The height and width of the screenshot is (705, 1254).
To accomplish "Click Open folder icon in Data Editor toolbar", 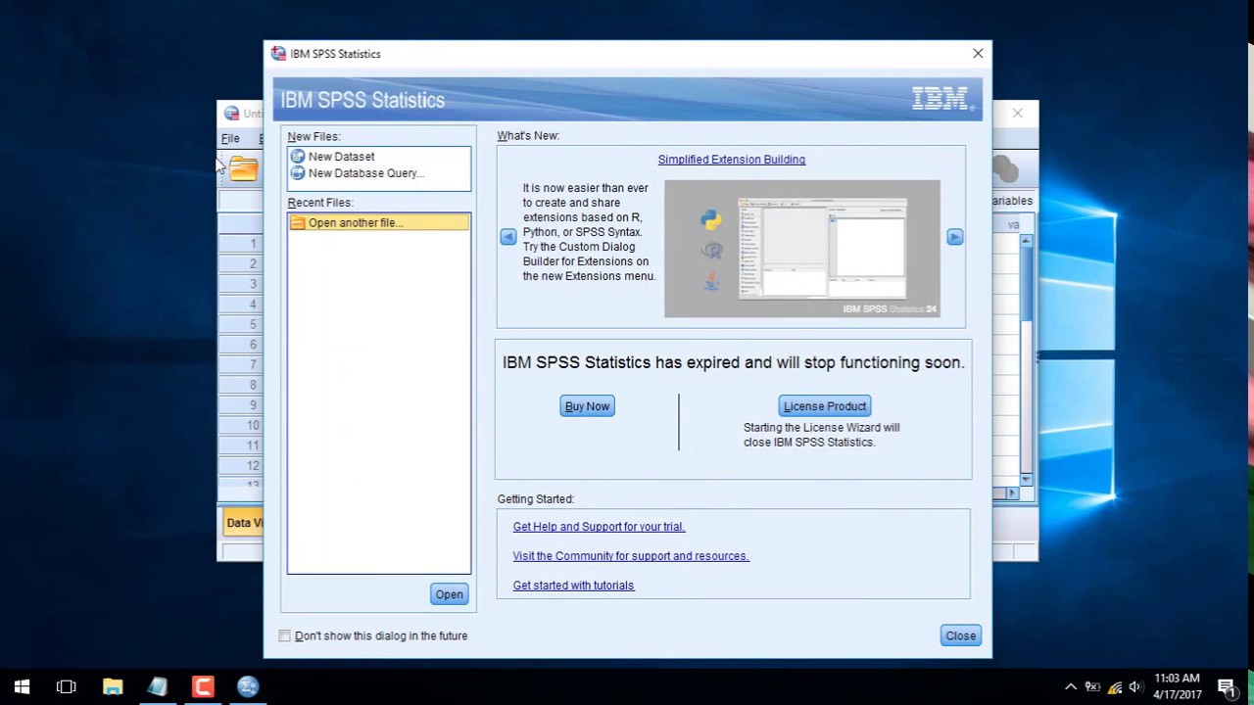I will pos(243,169).
